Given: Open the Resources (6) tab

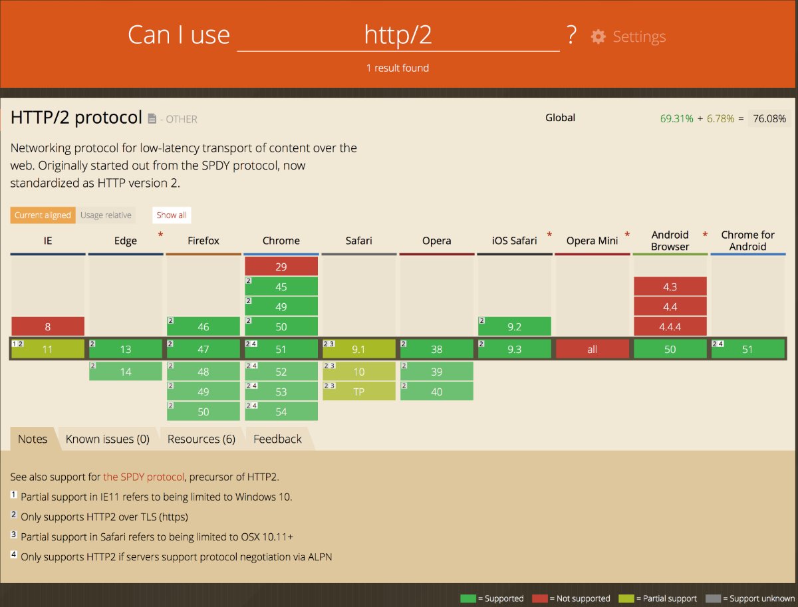Looking at the screenshot, I should point(201,439).
